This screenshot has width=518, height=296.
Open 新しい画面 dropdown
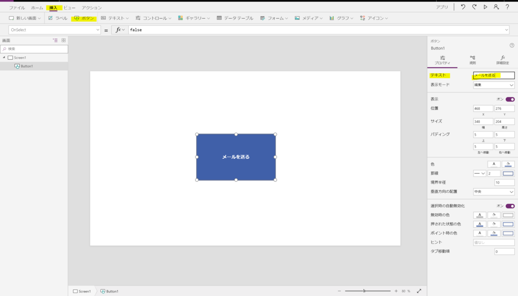[x=25, y=18]
